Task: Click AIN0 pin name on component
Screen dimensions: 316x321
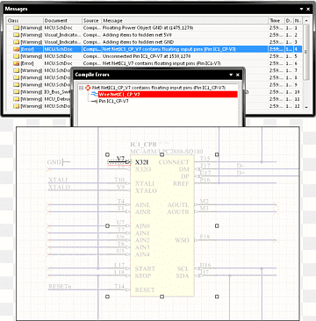Action: (x=142, y=226)
